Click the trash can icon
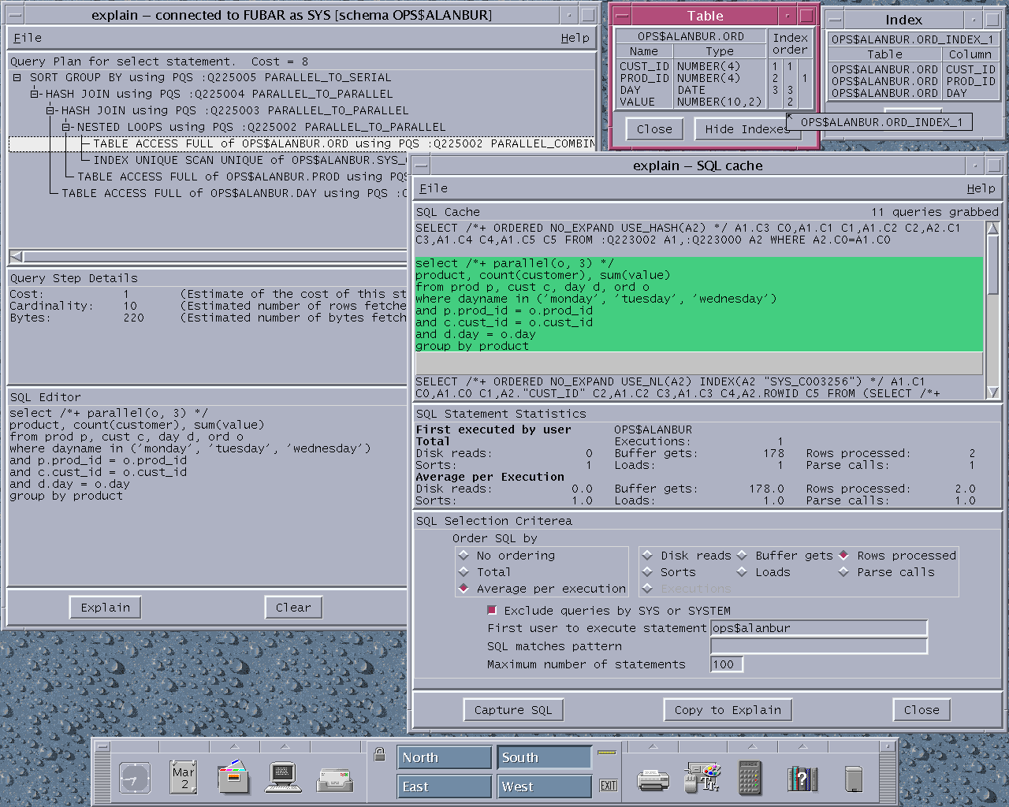 853,779
